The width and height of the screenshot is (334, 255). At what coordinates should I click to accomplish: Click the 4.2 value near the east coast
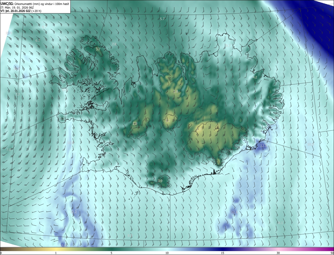(x=255, y=77)
